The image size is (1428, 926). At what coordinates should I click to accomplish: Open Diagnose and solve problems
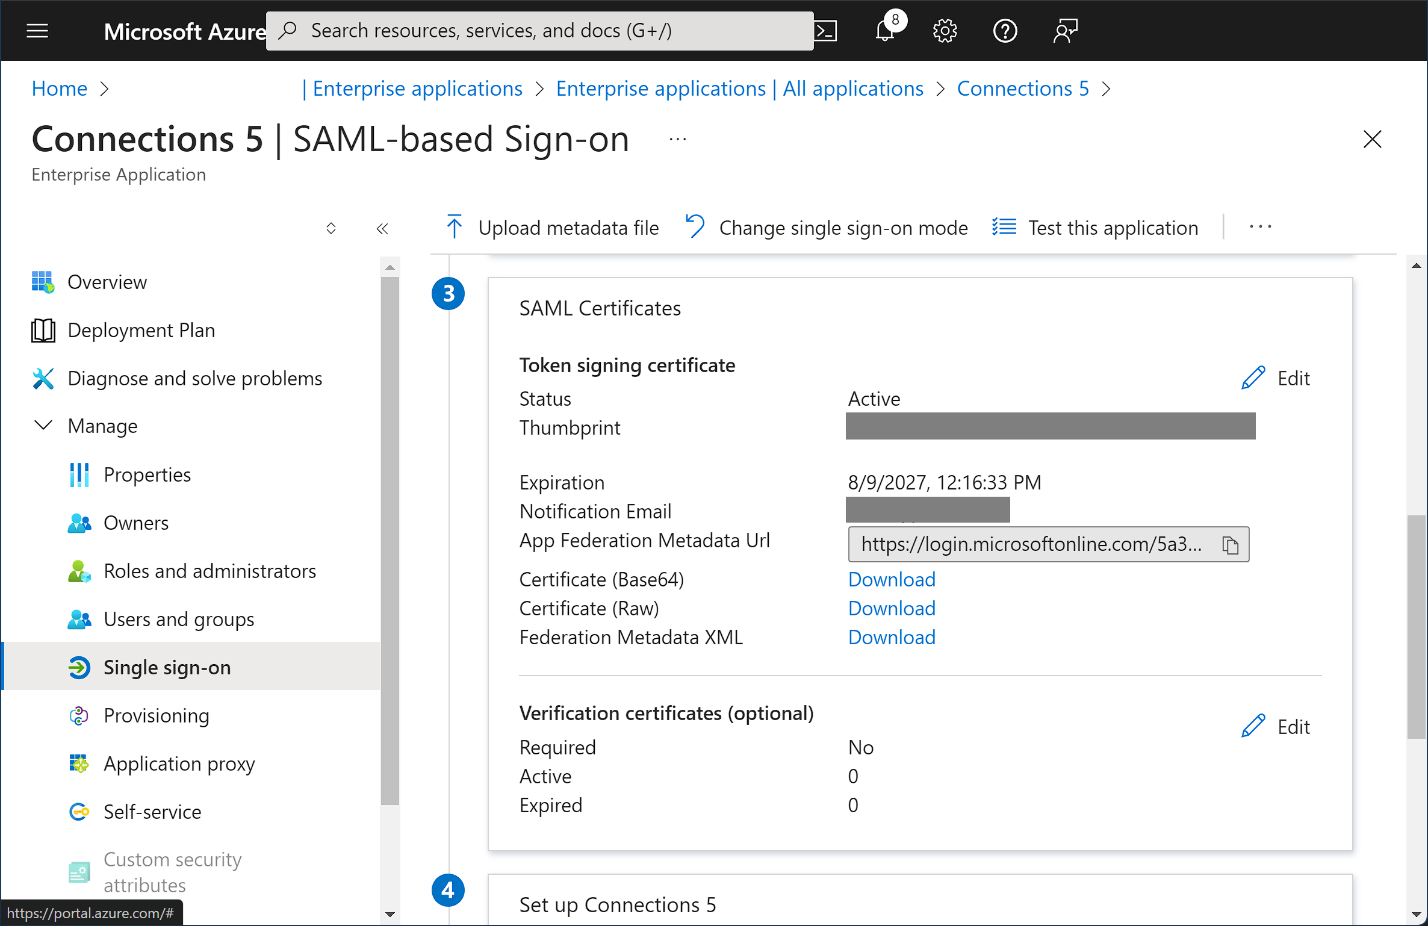tap(194, 378)
